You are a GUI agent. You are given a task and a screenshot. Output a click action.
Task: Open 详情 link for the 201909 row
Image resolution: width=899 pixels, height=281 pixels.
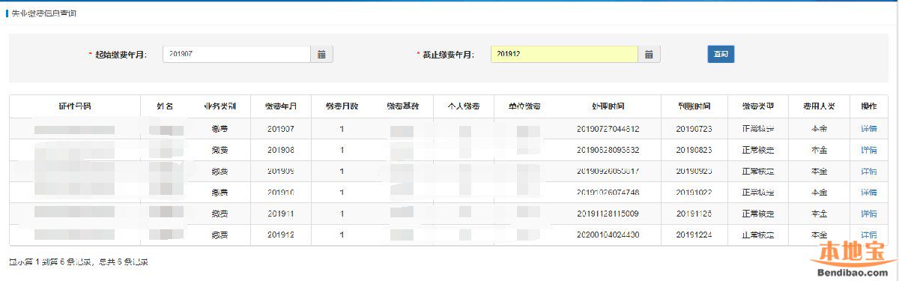click(869, 172)
